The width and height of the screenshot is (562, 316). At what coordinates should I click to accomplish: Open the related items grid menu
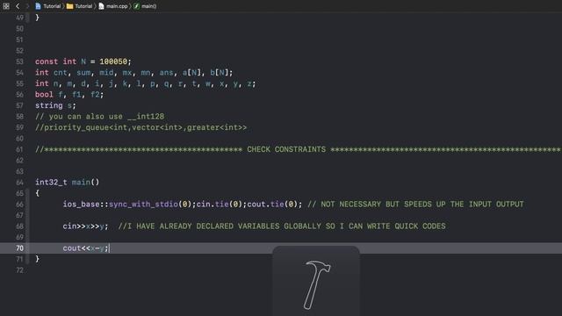pos(6,6)
